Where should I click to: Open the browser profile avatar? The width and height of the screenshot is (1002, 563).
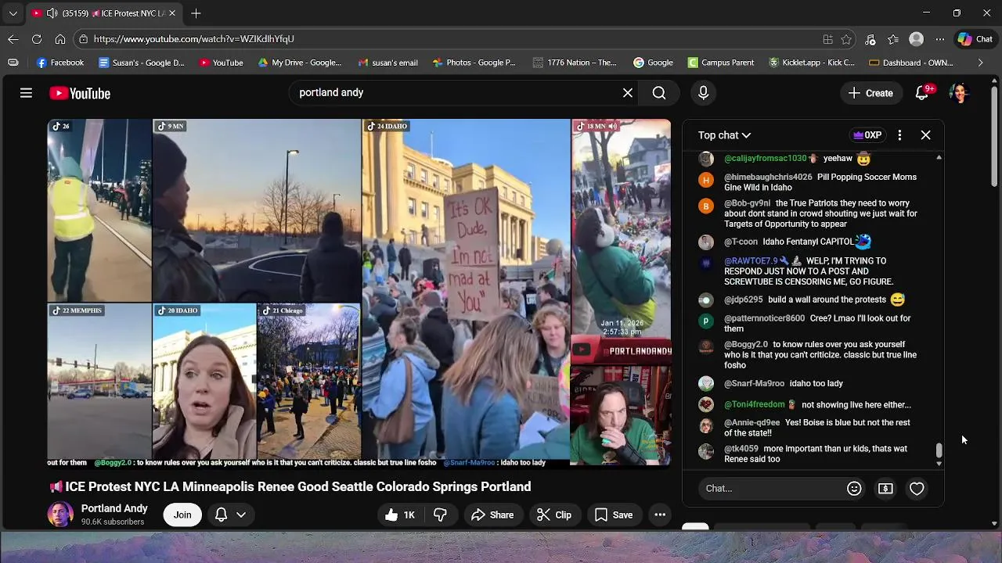[916, 39]
